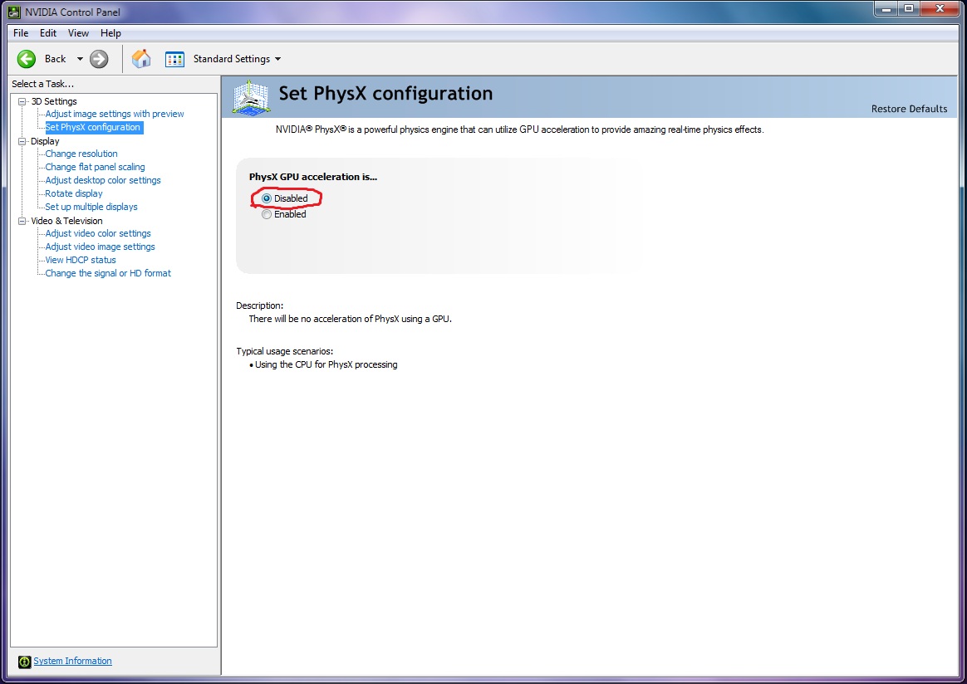The height and width of the screenshot is (684, 967).
Task: Click the Video & Television category label
Action: point(66,221)
